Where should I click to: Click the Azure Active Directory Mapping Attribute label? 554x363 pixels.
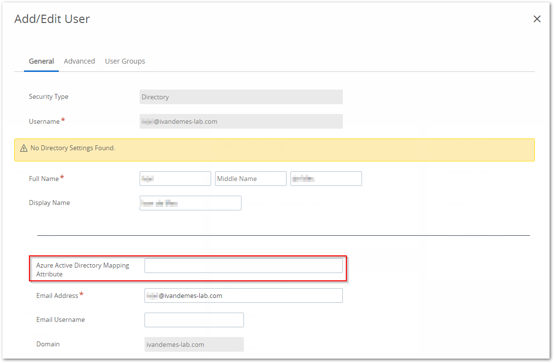82,270
